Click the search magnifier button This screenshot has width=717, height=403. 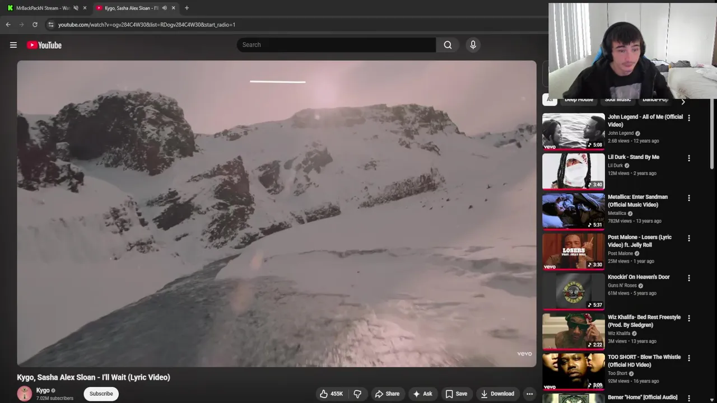448,45
